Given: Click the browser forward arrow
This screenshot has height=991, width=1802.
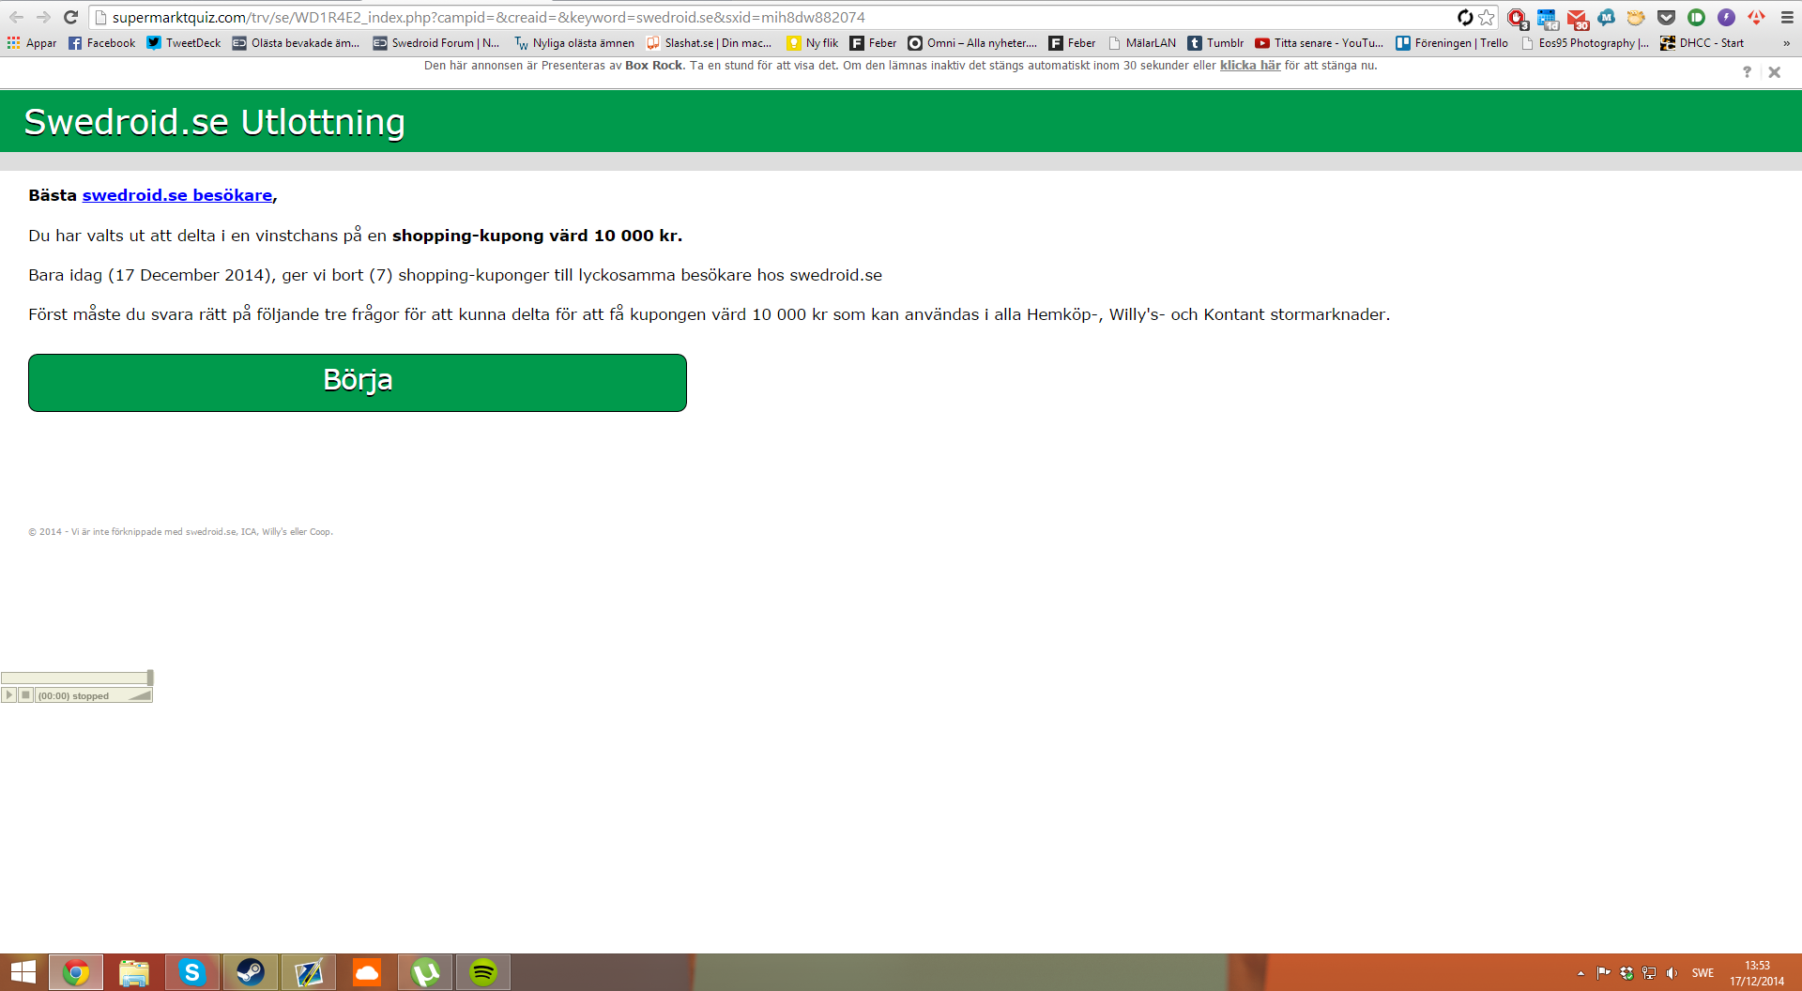Looking at the screenshot, I should pos(43,17).
